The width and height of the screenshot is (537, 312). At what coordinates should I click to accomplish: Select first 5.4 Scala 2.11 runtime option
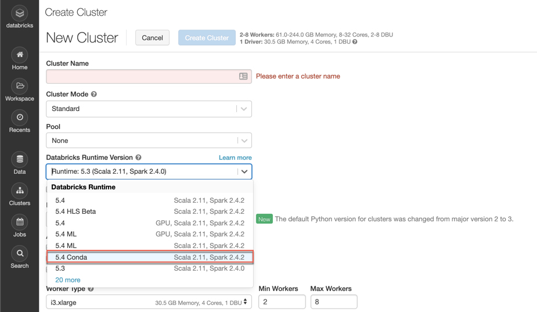click(x=150, y=200)
